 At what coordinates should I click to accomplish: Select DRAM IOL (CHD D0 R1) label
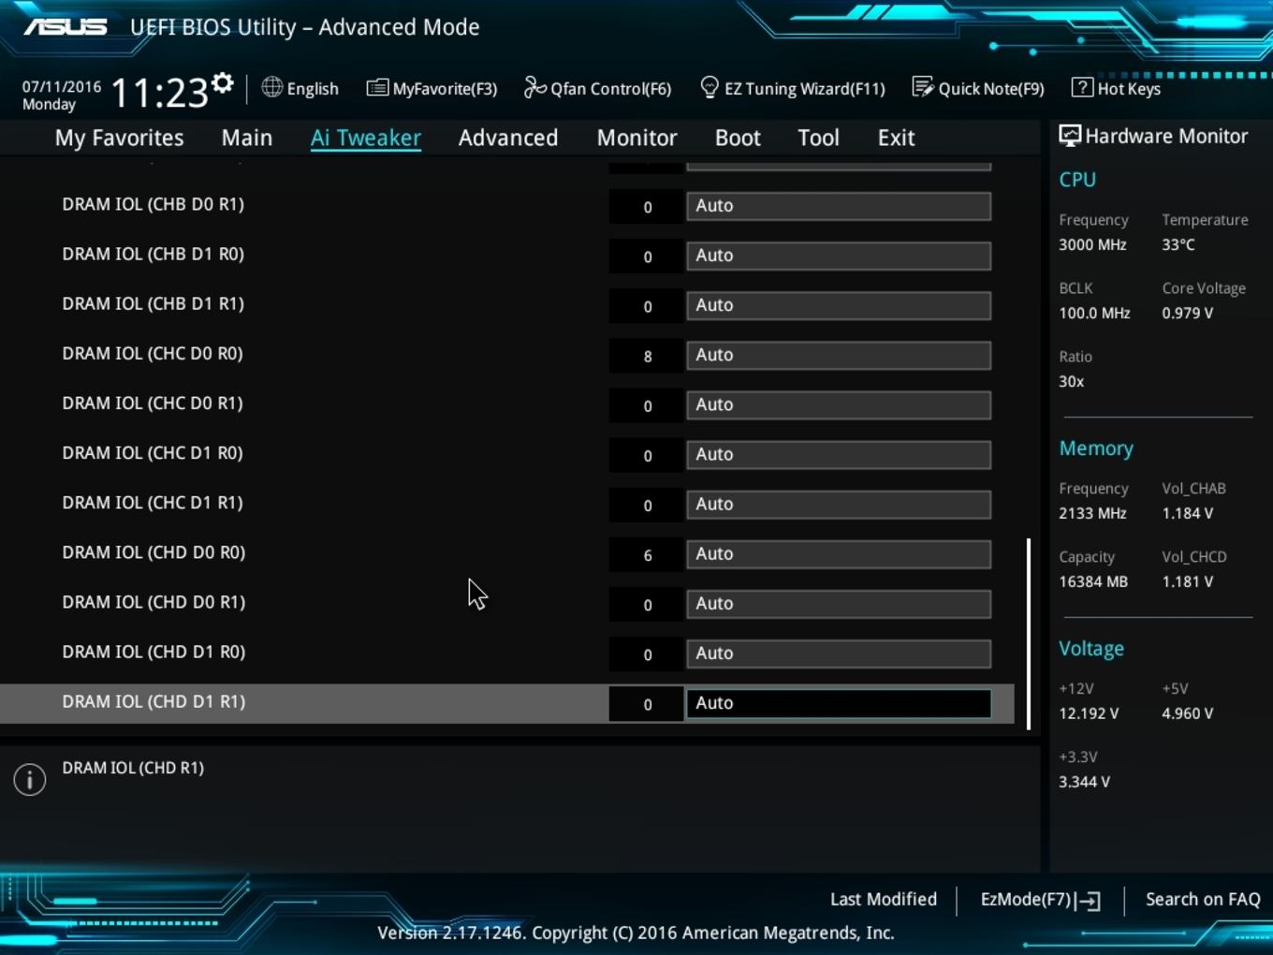[x=154, y=601]
